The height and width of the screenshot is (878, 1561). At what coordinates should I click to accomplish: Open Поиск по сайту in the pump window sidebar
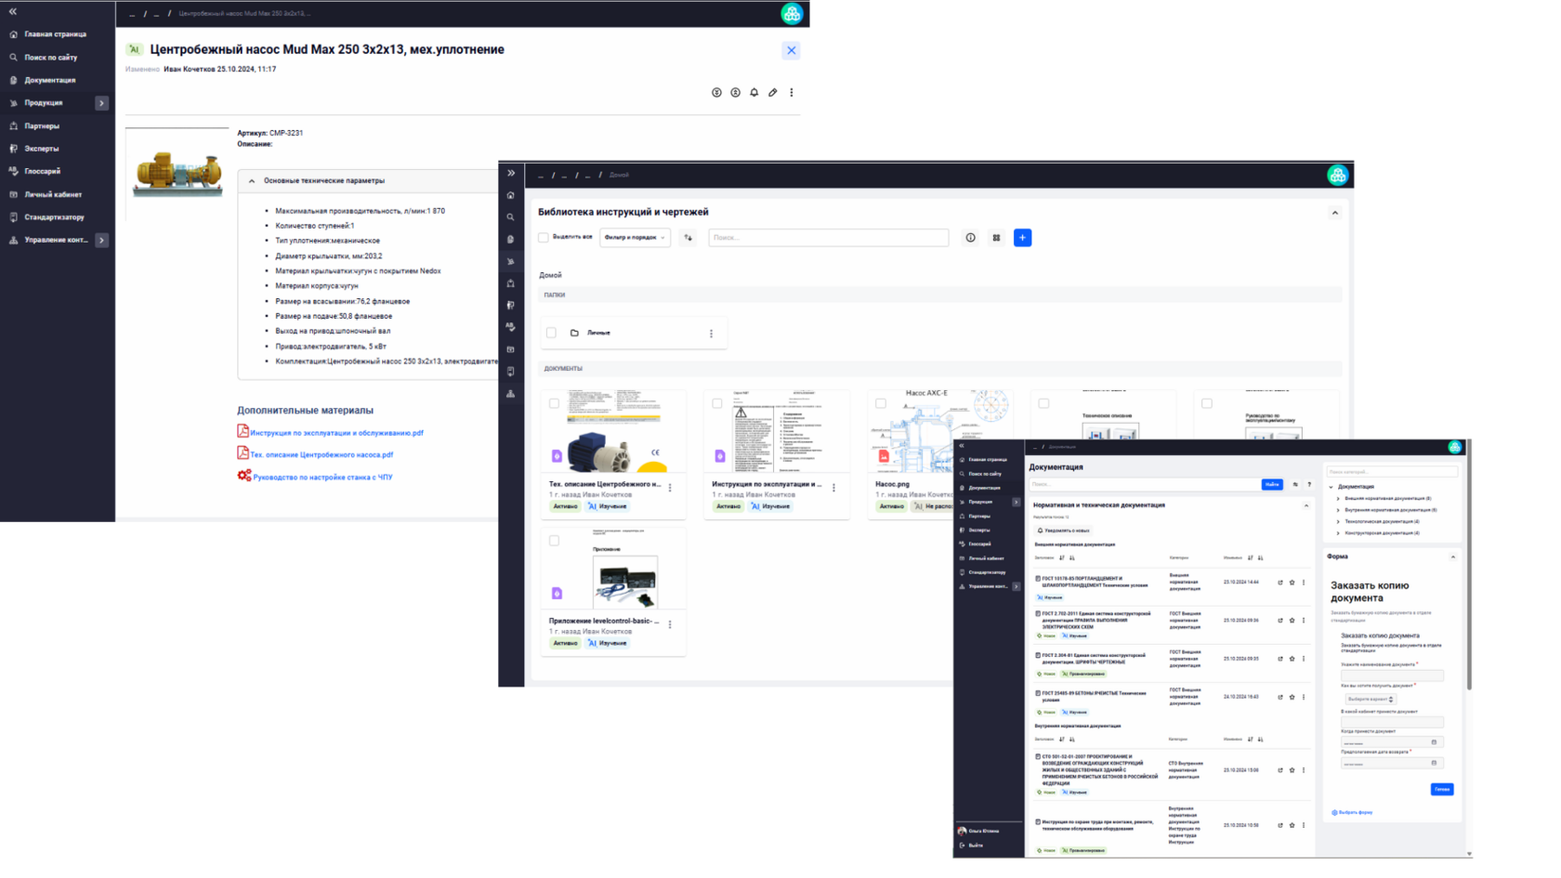click(51, 58)
